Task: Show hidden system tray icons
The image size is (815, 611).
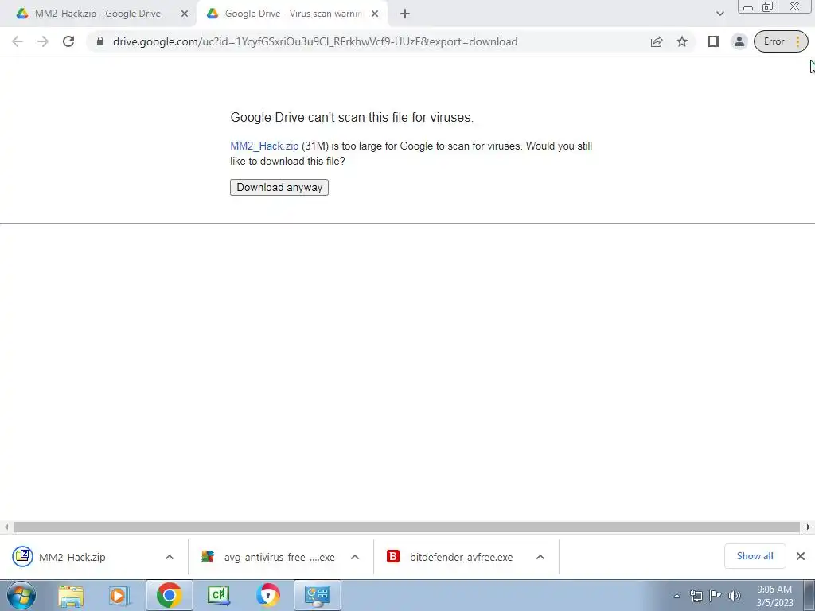Action: [677, 596]
